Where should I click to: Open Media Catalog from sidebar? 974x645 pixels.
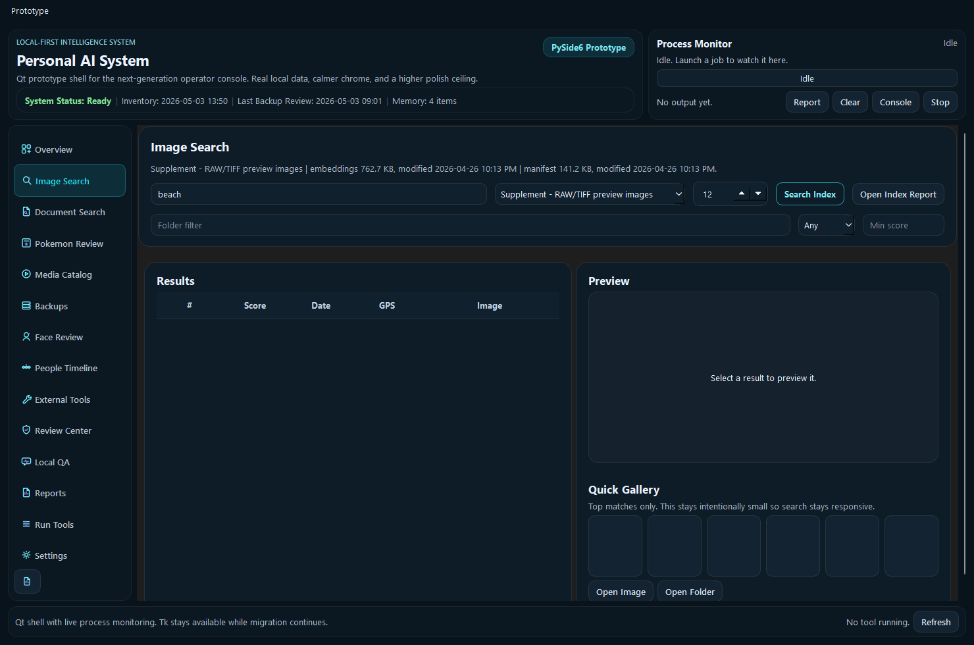[x=70, y=274]
